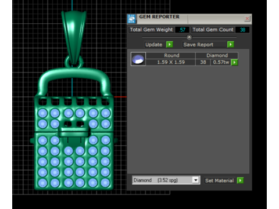Image resolution: width=279 pixels, height=209 pixels.
Task: Click the green arrow next to Update
Action: (170, 45)
